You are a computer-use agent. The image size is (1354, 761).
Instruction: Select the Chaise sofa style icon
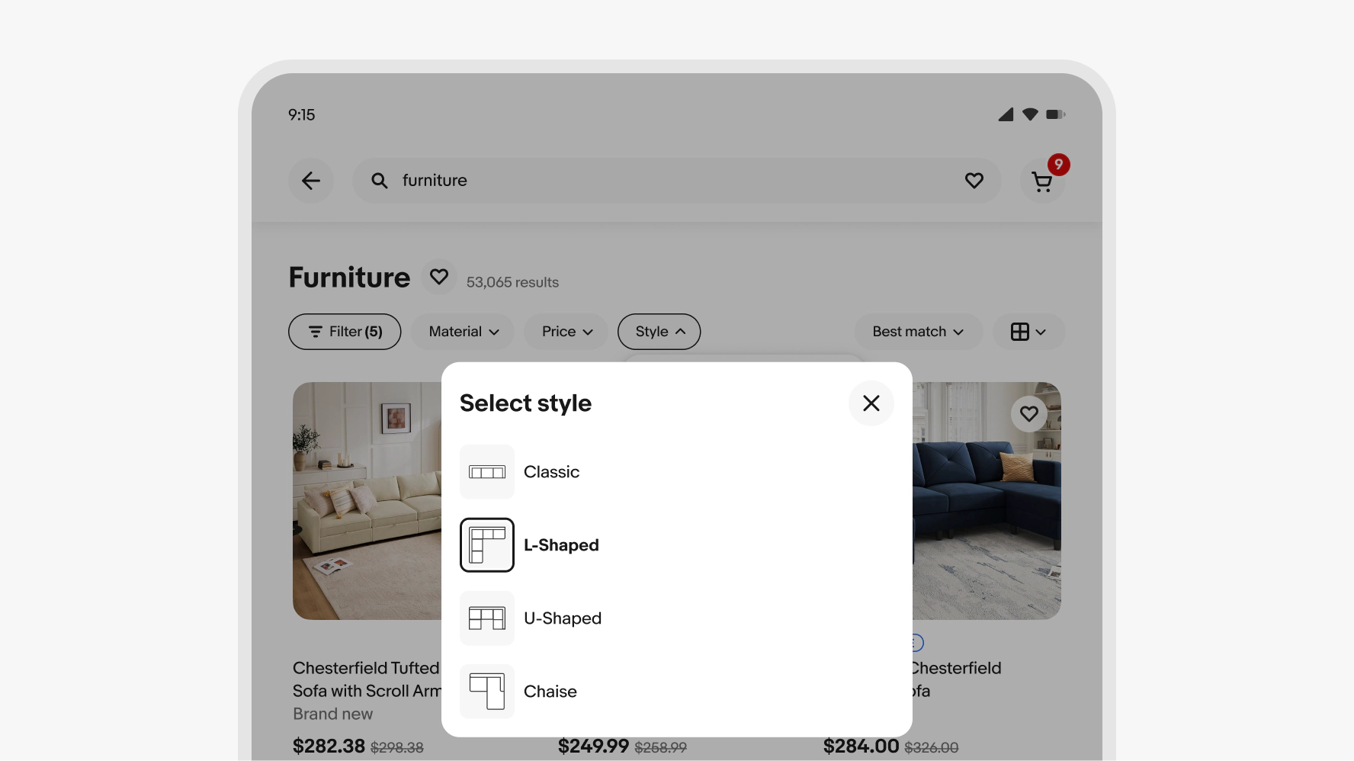487,692
